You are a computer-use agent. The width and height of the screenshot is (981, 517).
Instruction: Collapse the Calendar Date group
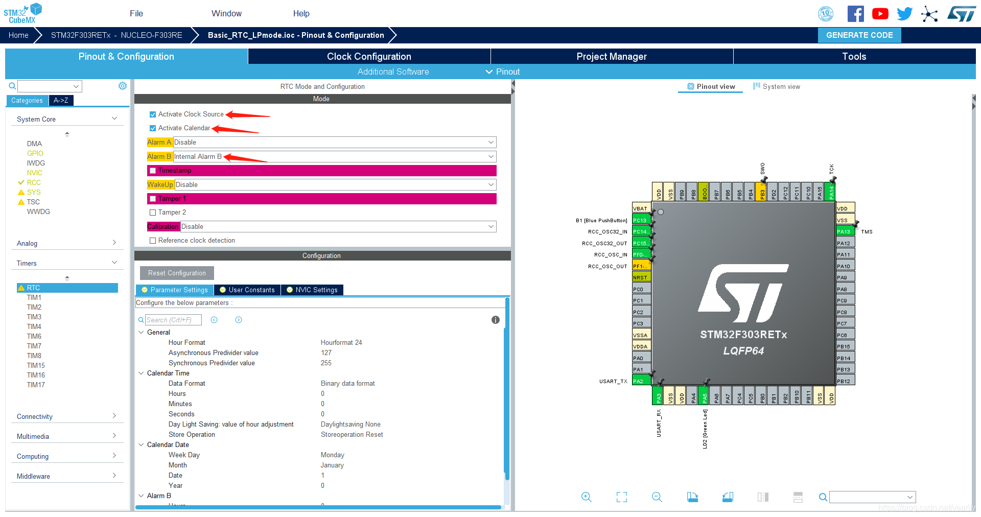[142, 444]
